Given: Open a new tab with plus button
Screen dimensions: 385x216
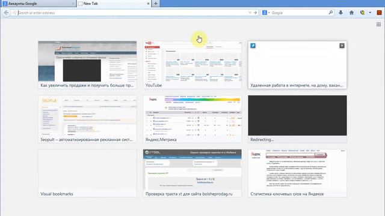Looking at the screenshot, I should pos(156,4).
